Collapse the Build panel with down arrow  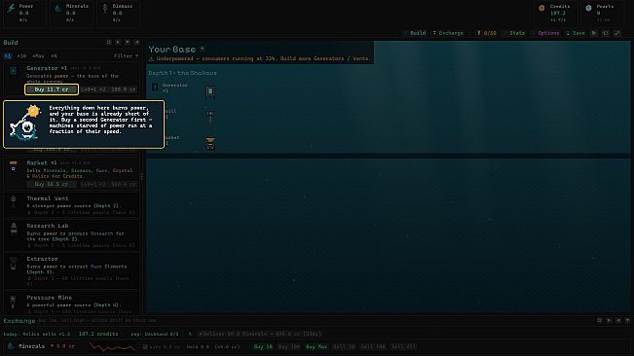coord(128,42)
